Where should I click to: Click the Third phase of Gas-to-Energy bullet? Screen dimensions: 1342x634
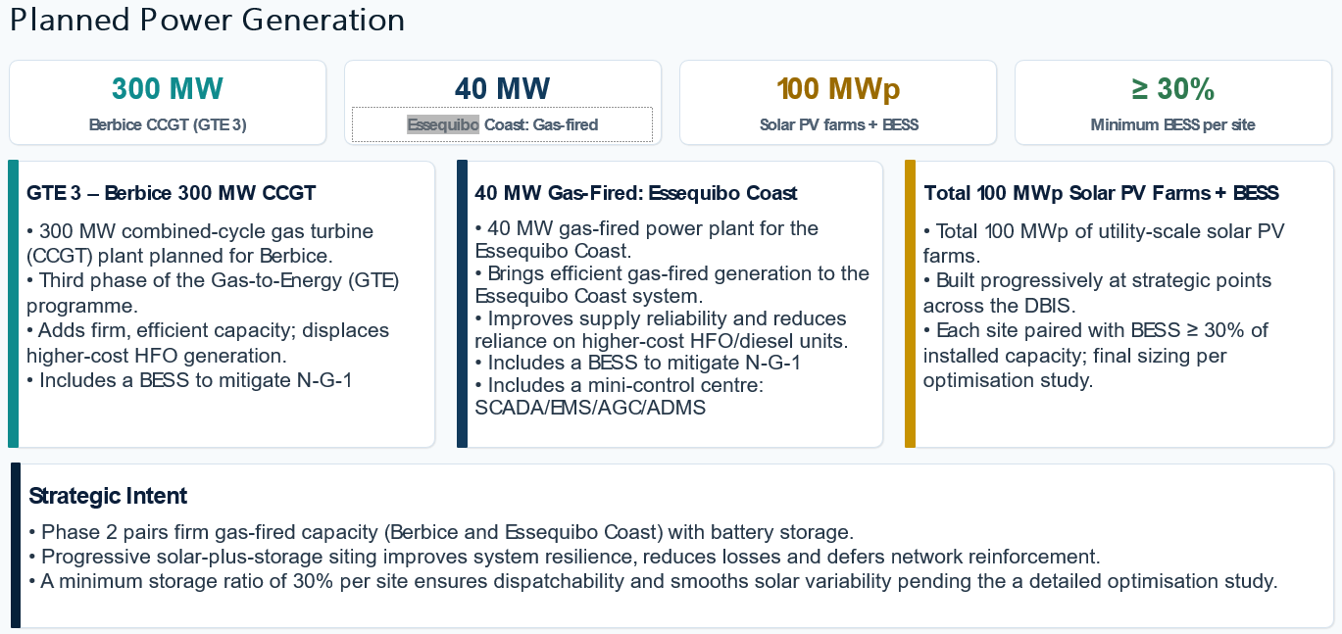point(213,293)
